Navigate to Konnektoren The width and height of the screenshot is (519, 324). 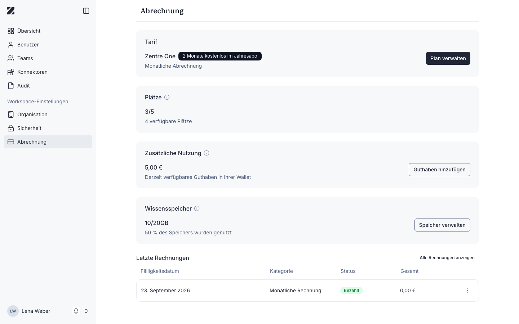(x=48, y=72)
